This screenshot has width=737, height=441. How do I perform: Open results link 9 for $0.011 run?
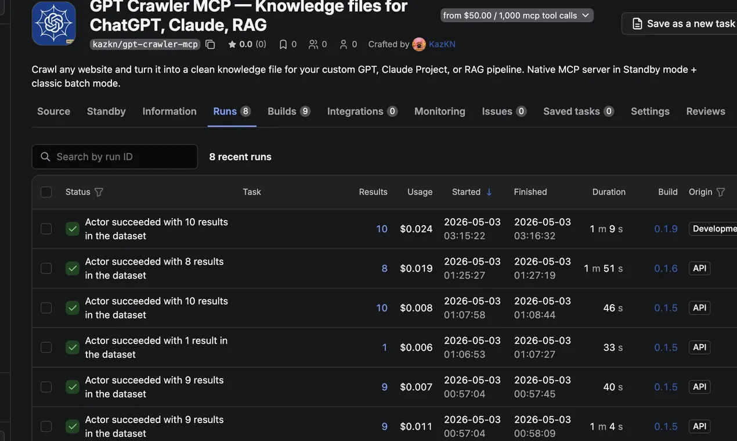(x=384, y=426)
